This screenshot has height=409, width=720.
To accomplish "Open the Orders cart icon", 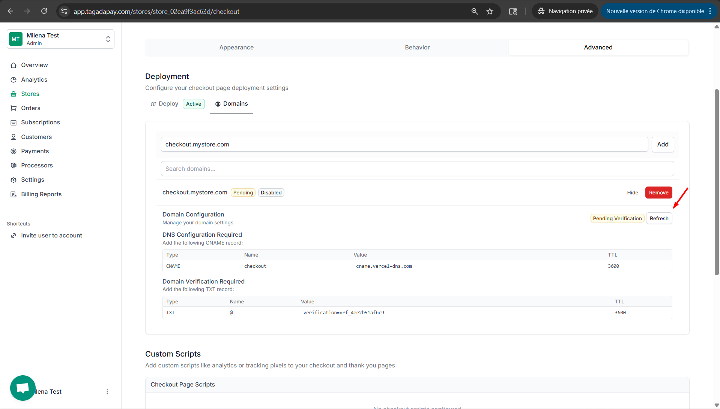I will pos(14,108).
